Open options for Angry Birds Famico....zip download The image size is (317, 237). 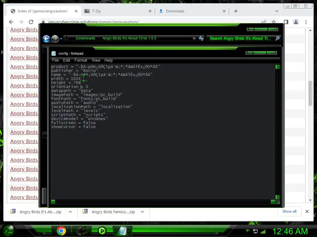coord(142,212)
